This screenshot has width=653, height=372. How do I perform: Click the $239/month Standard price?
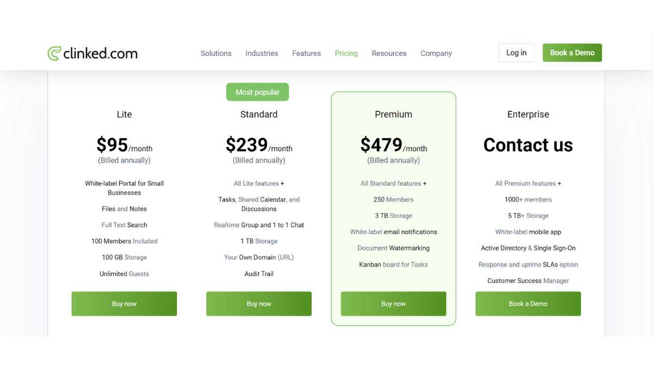259,146
